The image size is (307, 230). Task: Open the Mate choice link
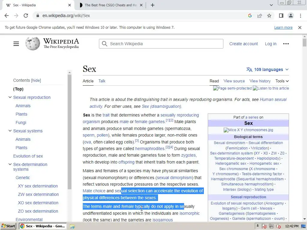[94, 191]
